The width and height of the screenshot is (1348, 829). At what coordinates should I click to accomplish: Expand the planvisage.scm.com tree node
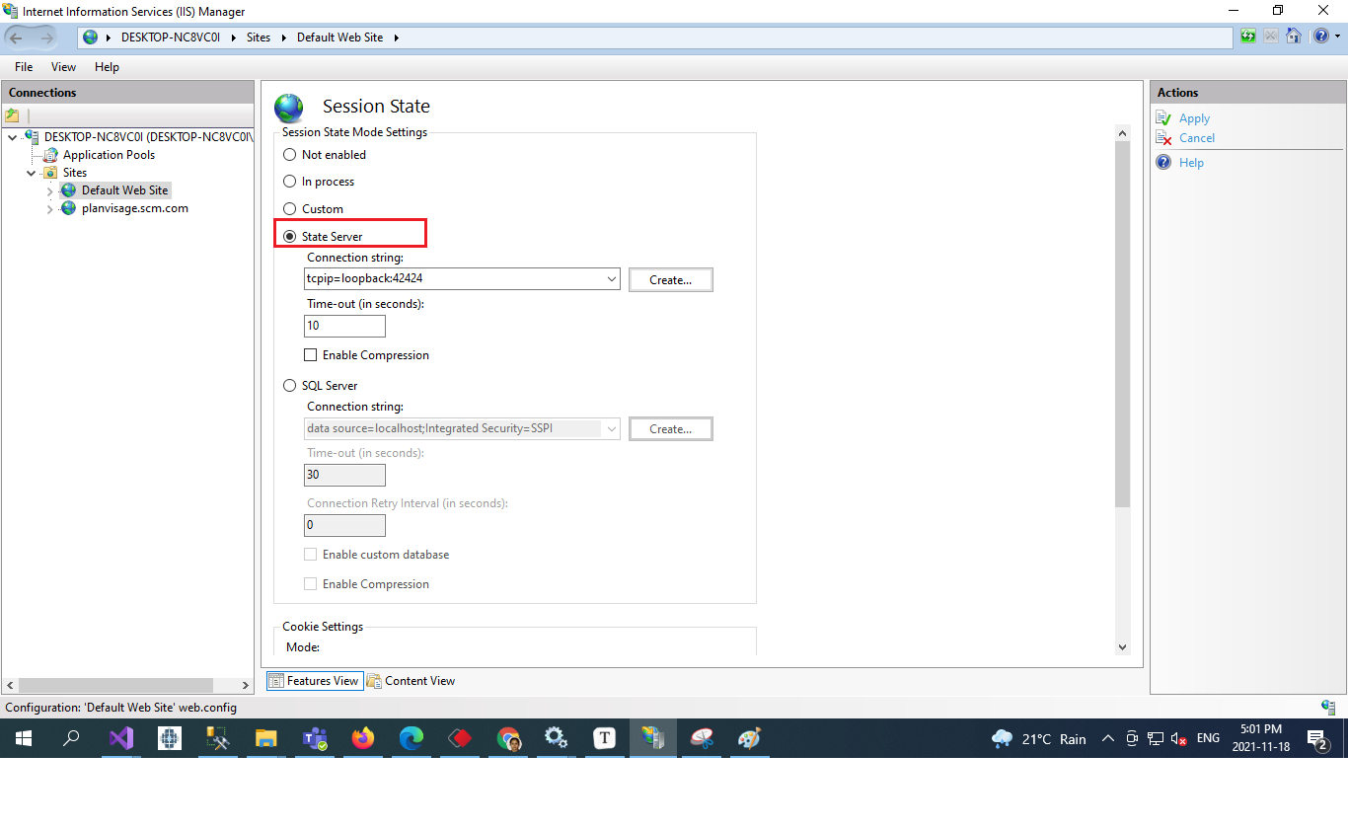[x=49, y=209]
